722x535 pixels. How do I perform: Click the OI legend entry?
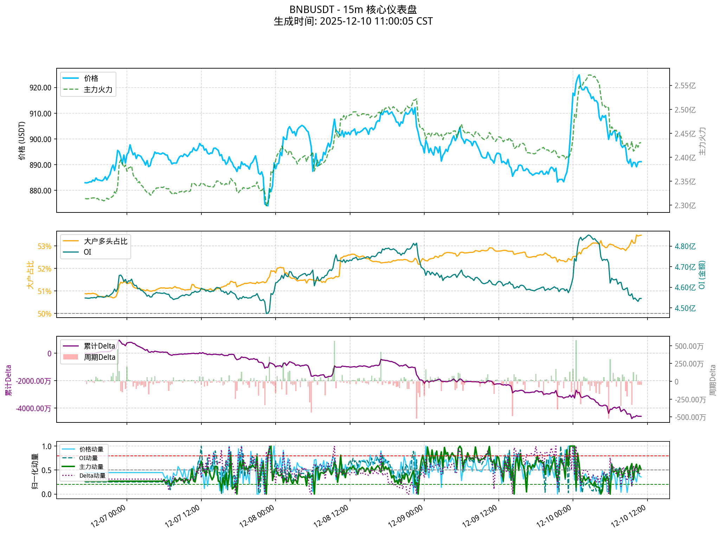pos(87,252)
